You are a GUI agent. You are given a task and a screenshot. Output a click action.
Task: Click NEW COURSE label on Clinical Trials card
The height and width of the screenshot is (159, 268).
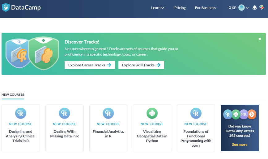(x=20, y=124)
